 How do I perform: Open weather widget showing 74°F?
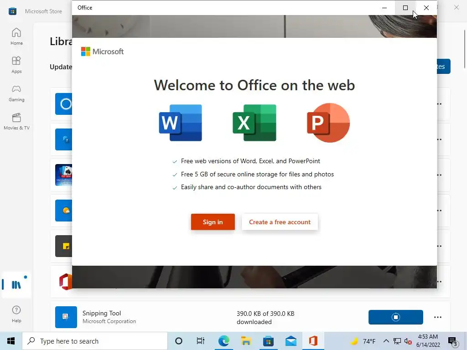click(x=363, y=341)
